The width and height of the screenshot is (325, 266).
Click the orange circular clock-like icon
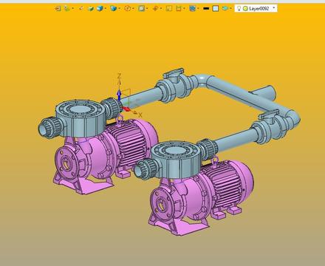pos(128,9)
